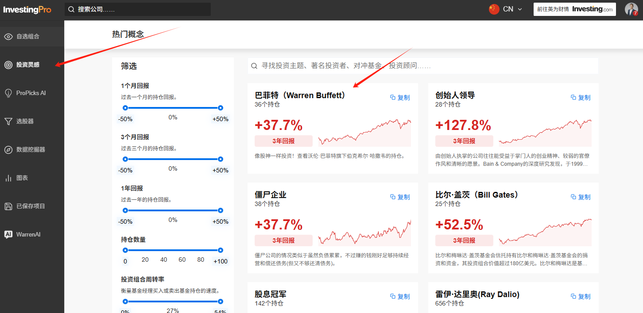Open the 图表 menu item
This screenshot has height=313, width=643.
32,178
